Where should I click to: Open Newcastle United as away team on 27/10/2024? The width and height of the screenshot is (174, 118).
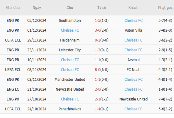click(x=133, y=99)
